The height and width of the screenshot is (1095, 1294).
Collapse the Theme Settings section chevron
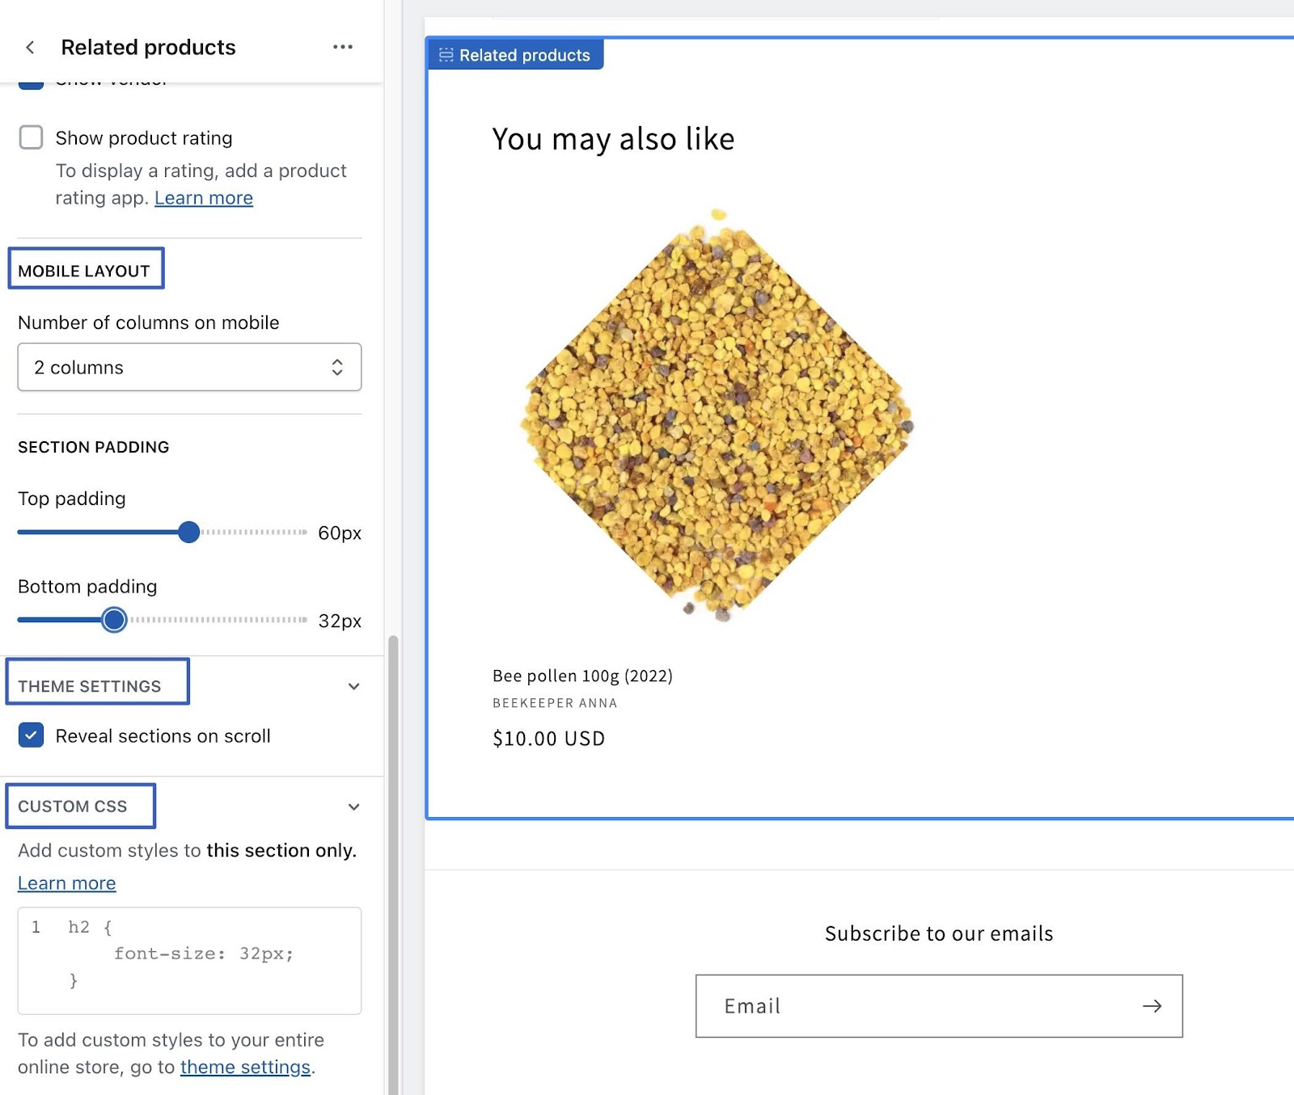tap(353, 686)
